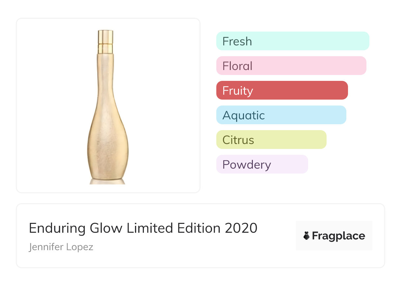This screenshot has height=284, width=401.
Task: Click the gold cap of the perfume bottle
Action: (x=105, y=37)
